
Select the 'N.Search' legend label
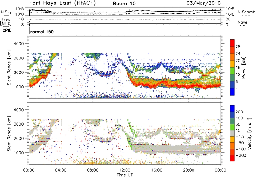tap(246, 12)
